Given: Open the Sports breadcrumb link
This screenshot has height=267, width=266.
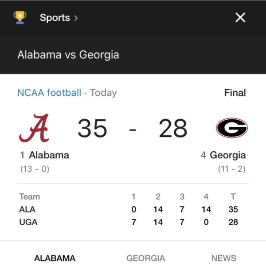Looking at the screenshot, I should point(55,18).
